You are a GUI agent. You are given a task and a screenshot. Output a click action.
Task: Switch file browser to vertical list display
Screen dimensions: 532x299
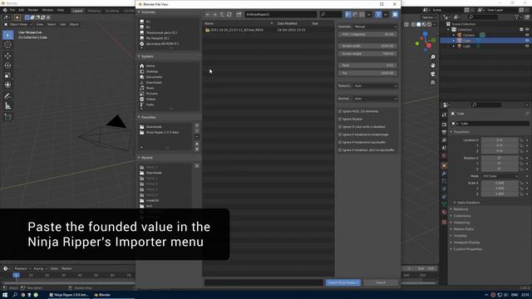[x=348, y=15]
